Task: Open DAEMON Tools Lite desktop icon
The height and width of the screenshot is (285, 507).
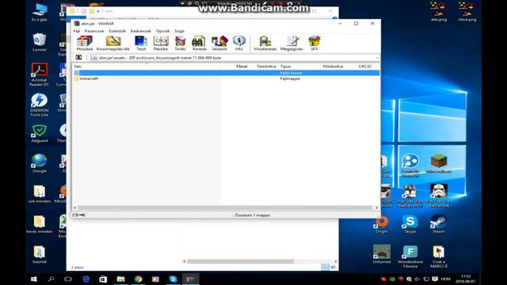Action: [40, 105]
